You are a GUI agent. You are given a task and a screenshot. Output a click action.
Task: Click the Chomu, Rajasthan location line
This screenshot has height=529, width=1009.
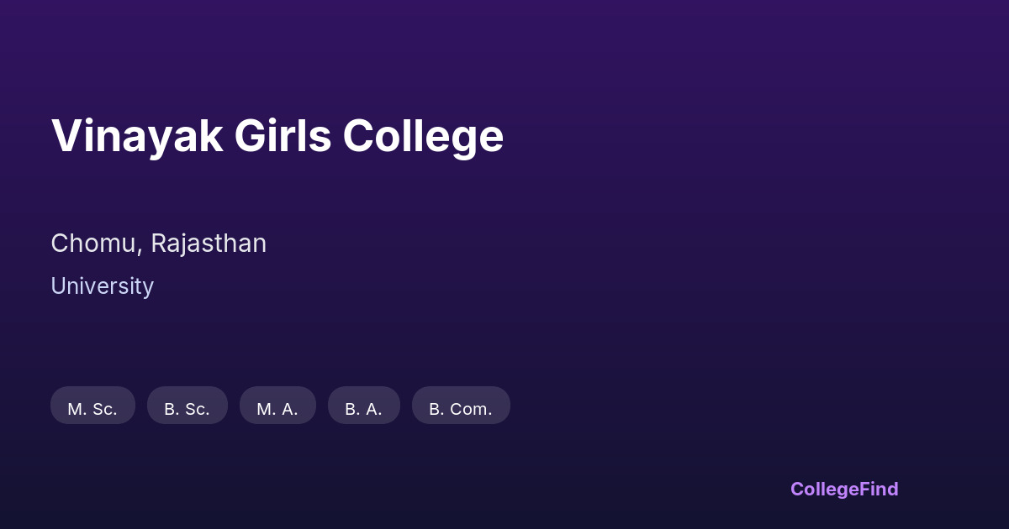click(x=158, y=244)
